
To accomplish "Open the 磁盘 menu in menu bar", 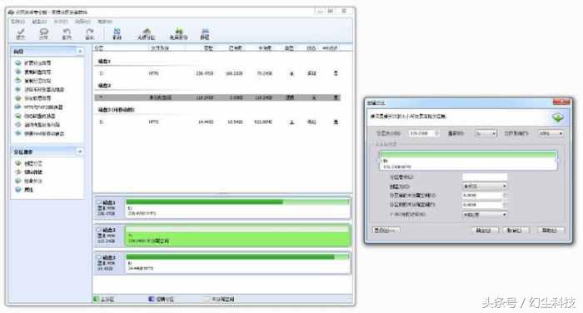I will [x=39, y=22].
